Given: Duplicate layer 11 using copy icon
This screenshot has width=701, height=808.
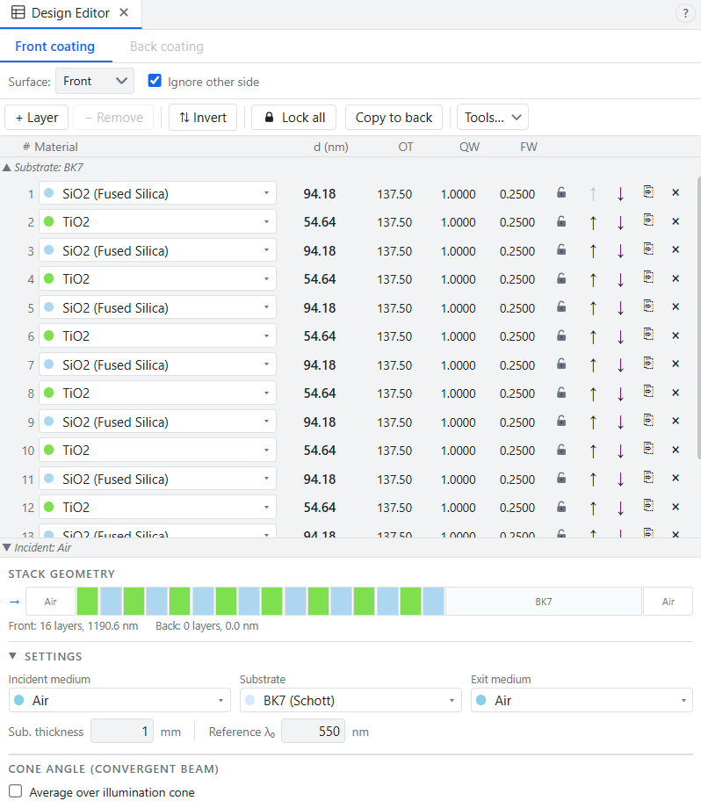Looking at the screenshot, I should [x=648, y=478].
